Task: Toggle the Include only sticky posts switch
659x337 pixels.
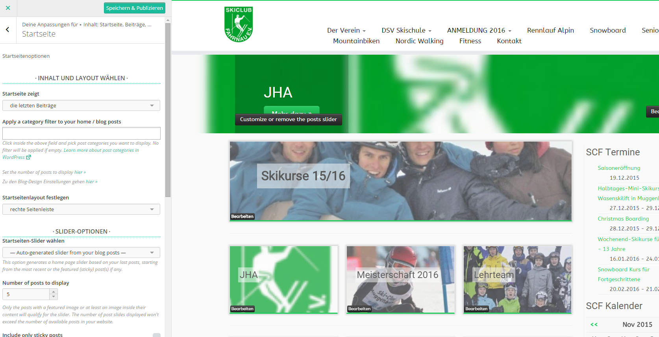Action: click(156, 335)
